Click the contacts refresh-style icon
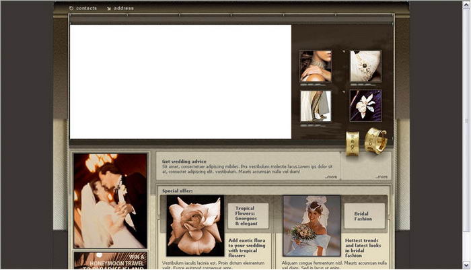Screen dimensions: 471x270 [x=72, y=9]
